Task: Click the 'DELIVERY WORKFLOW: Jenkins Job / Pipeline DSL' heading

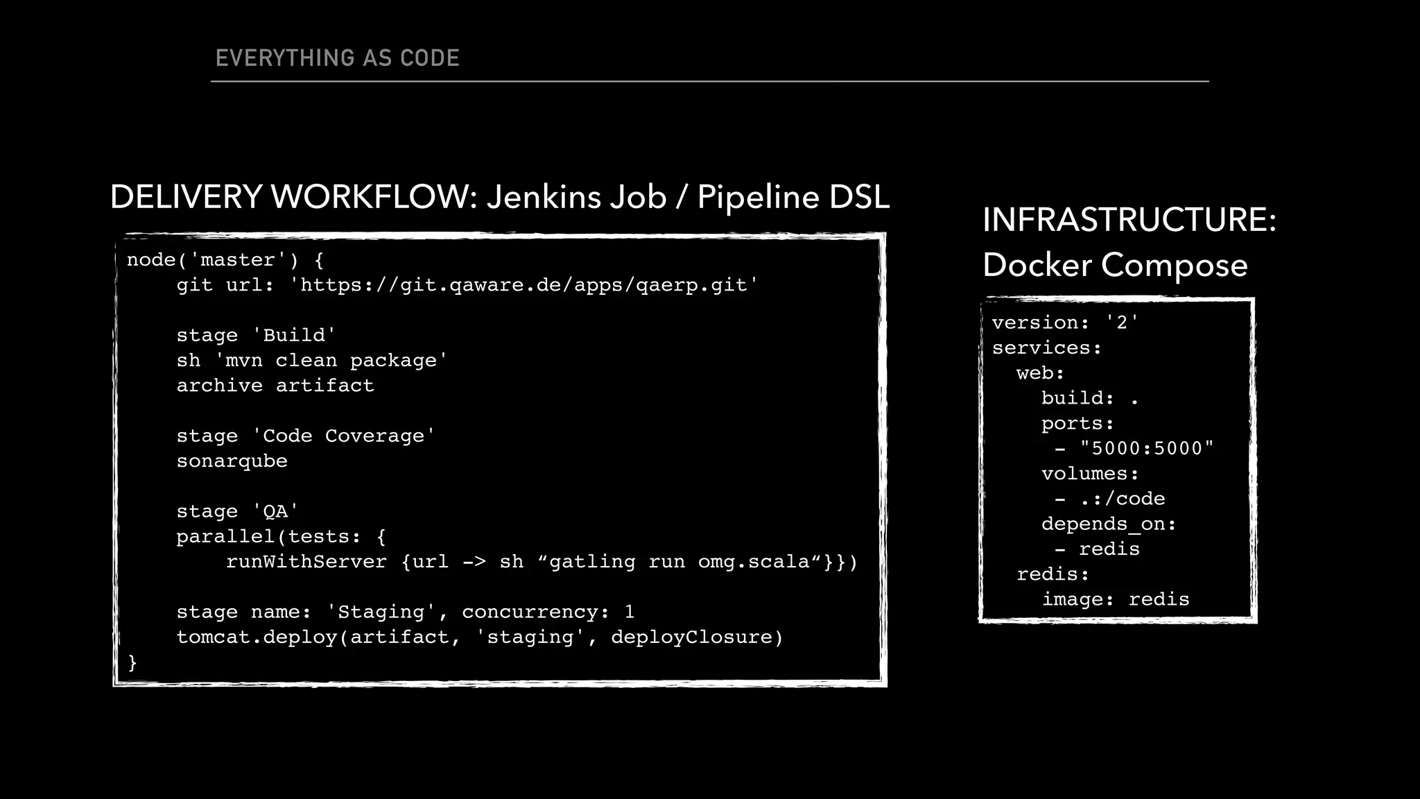Action: pos(499,197)
